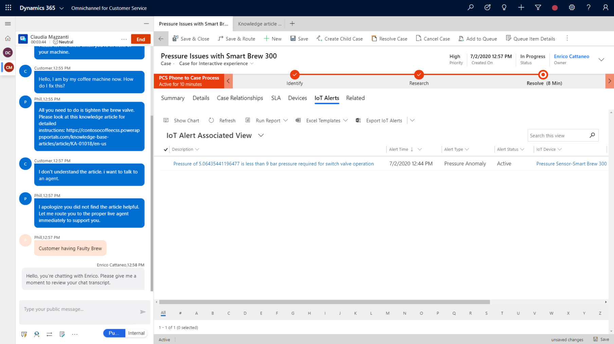Click the consult agent icon below the chat
Image resolution: width=614 pixels, height=344 pixels.
pos(36,334)
